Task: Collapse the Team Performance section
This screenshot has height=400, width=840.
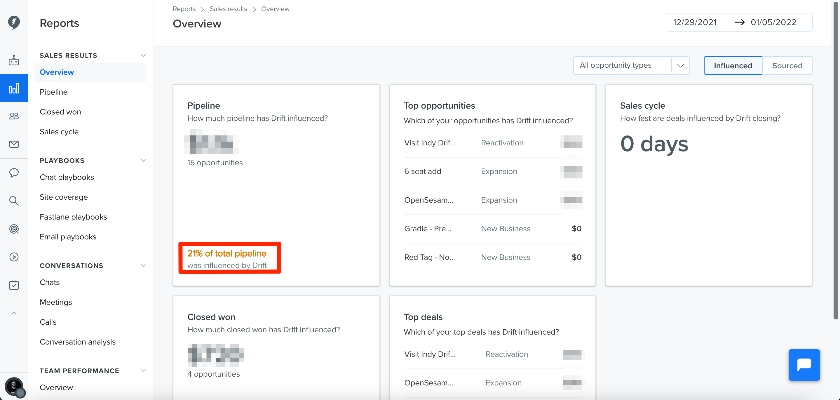Action: 143,371
